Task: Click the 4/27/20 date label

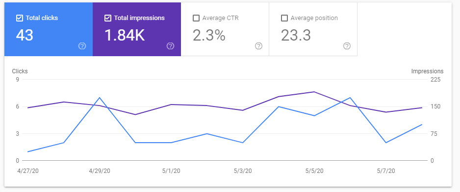Action: [x=28, y=171]
